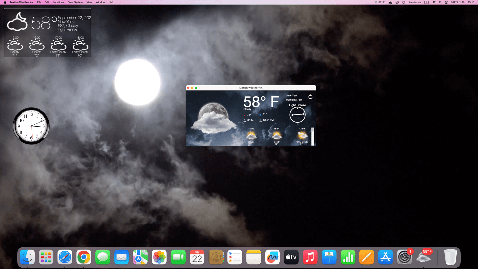Click the input source 'A' indicator

tap(427, 2)
